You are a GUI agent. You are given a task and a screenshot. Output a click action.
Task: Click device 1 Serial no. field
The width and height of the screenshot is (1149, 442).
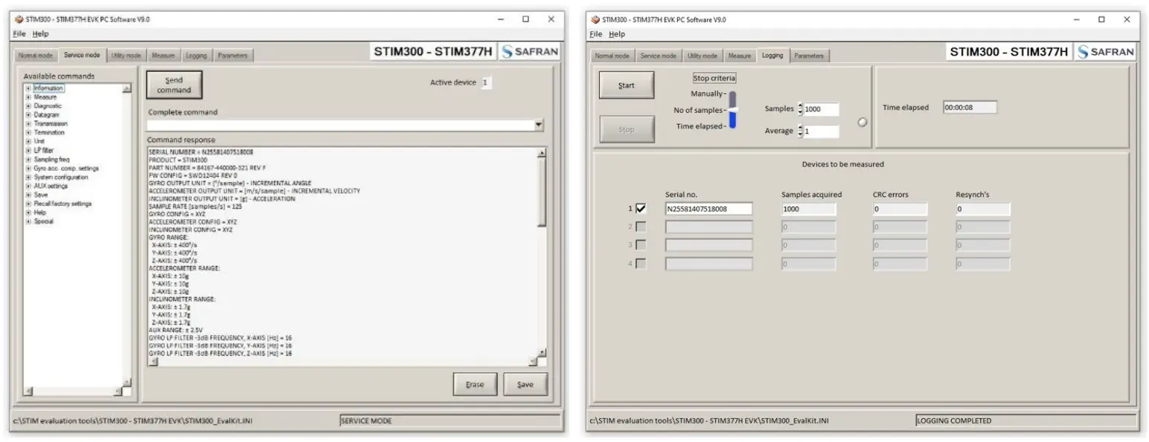click(708, 209)
